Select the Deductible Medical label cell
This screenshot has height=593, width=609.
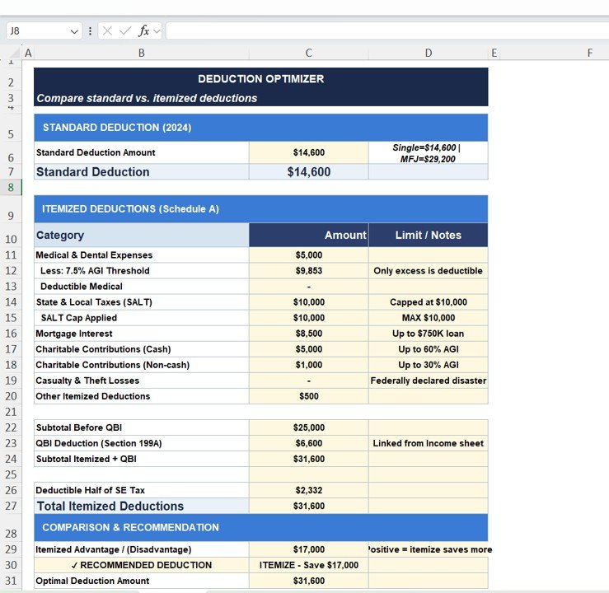tap(142, 287)
